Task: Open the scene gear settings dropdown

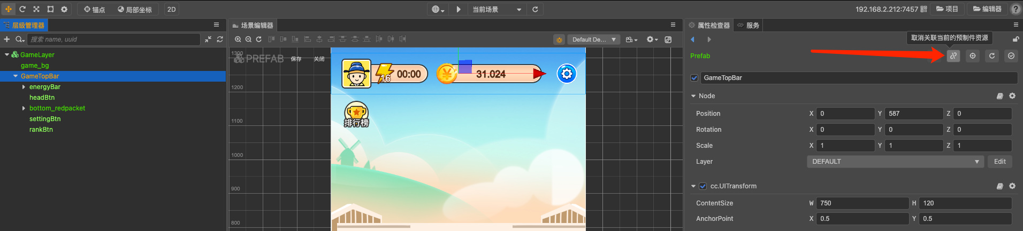Action: 652,39
